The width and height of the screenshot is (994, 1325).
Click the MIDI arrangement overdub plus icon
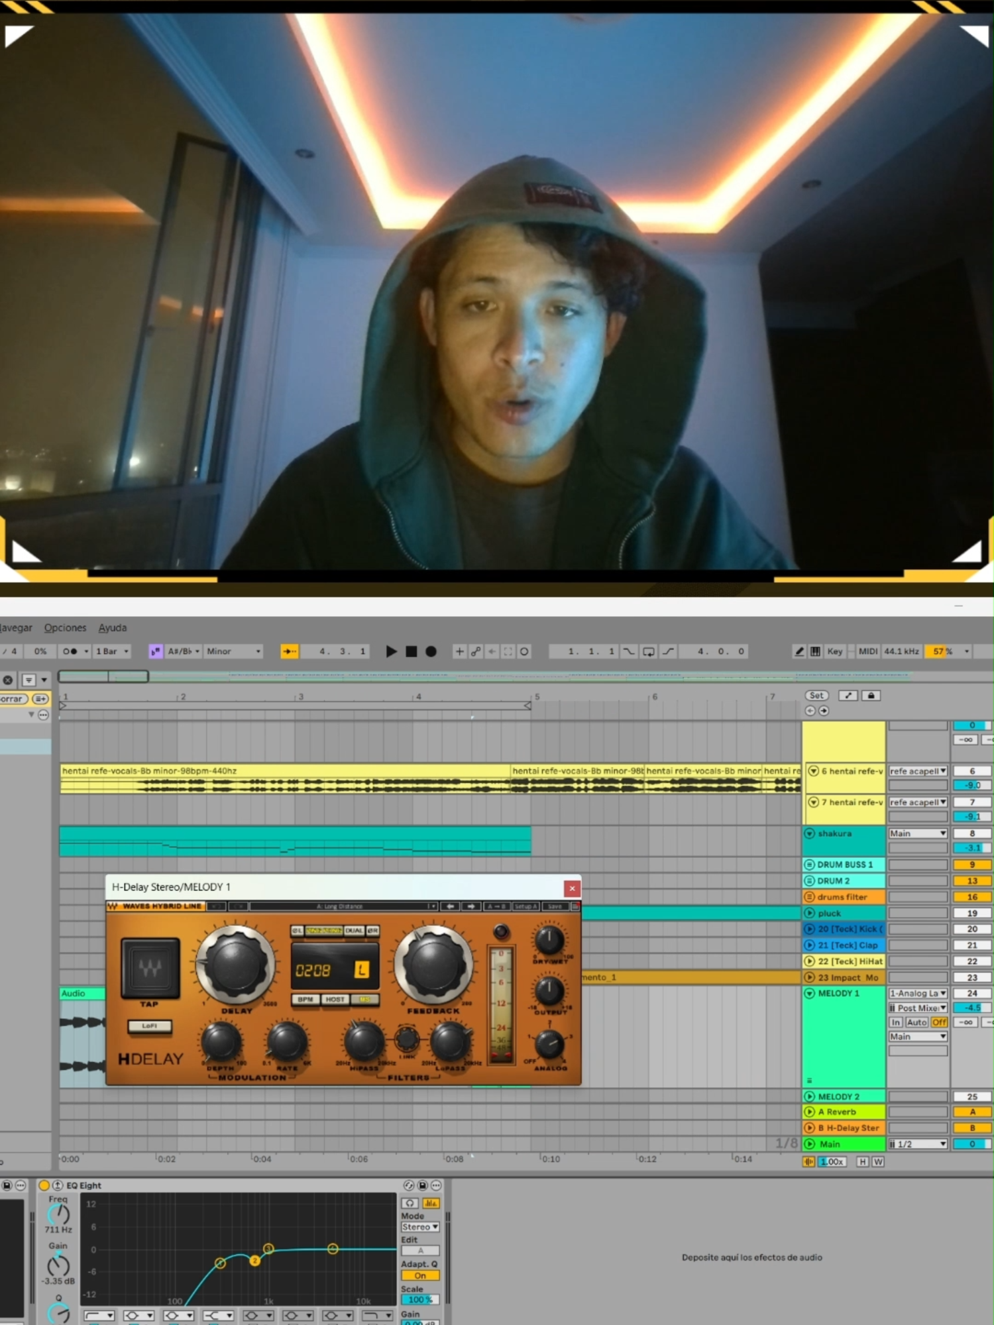pos(459,651)
